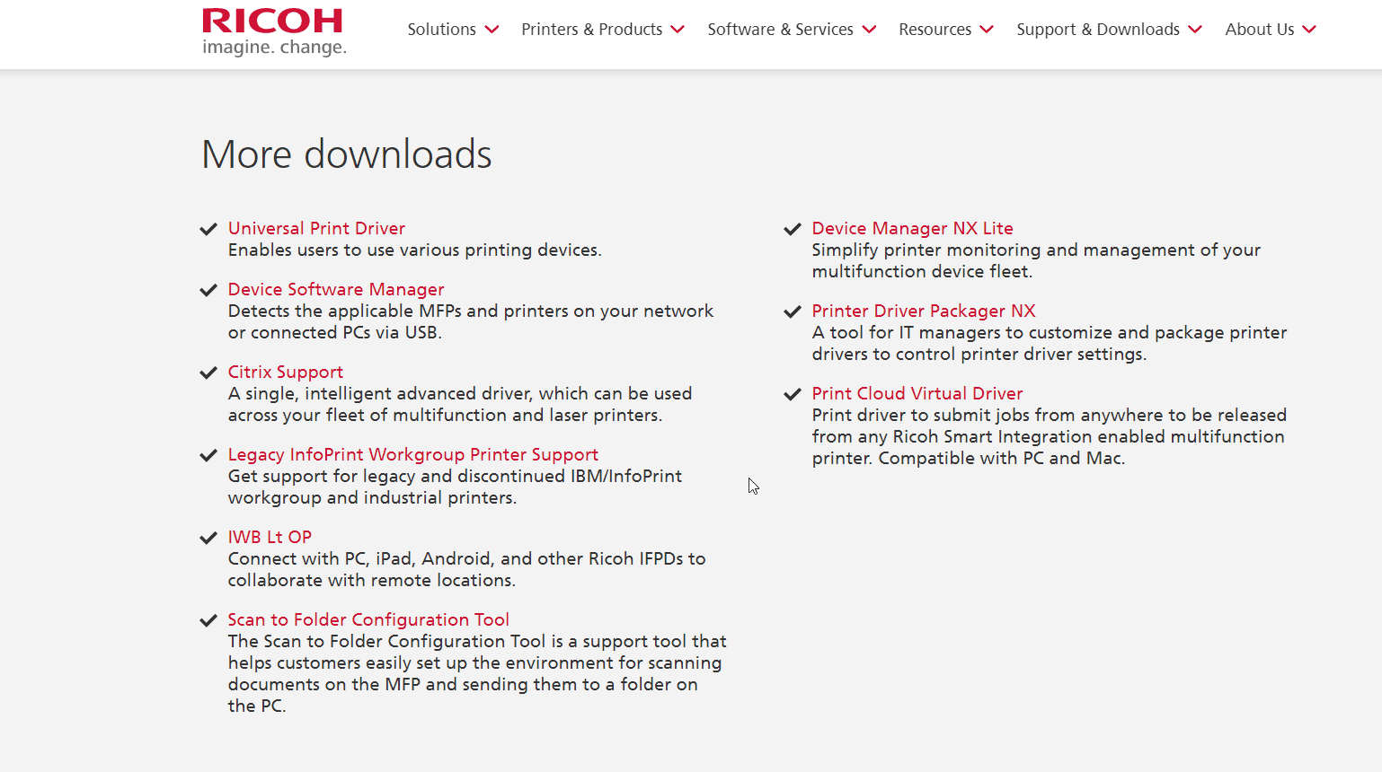Click the Ricoh logo in the header

273,31
